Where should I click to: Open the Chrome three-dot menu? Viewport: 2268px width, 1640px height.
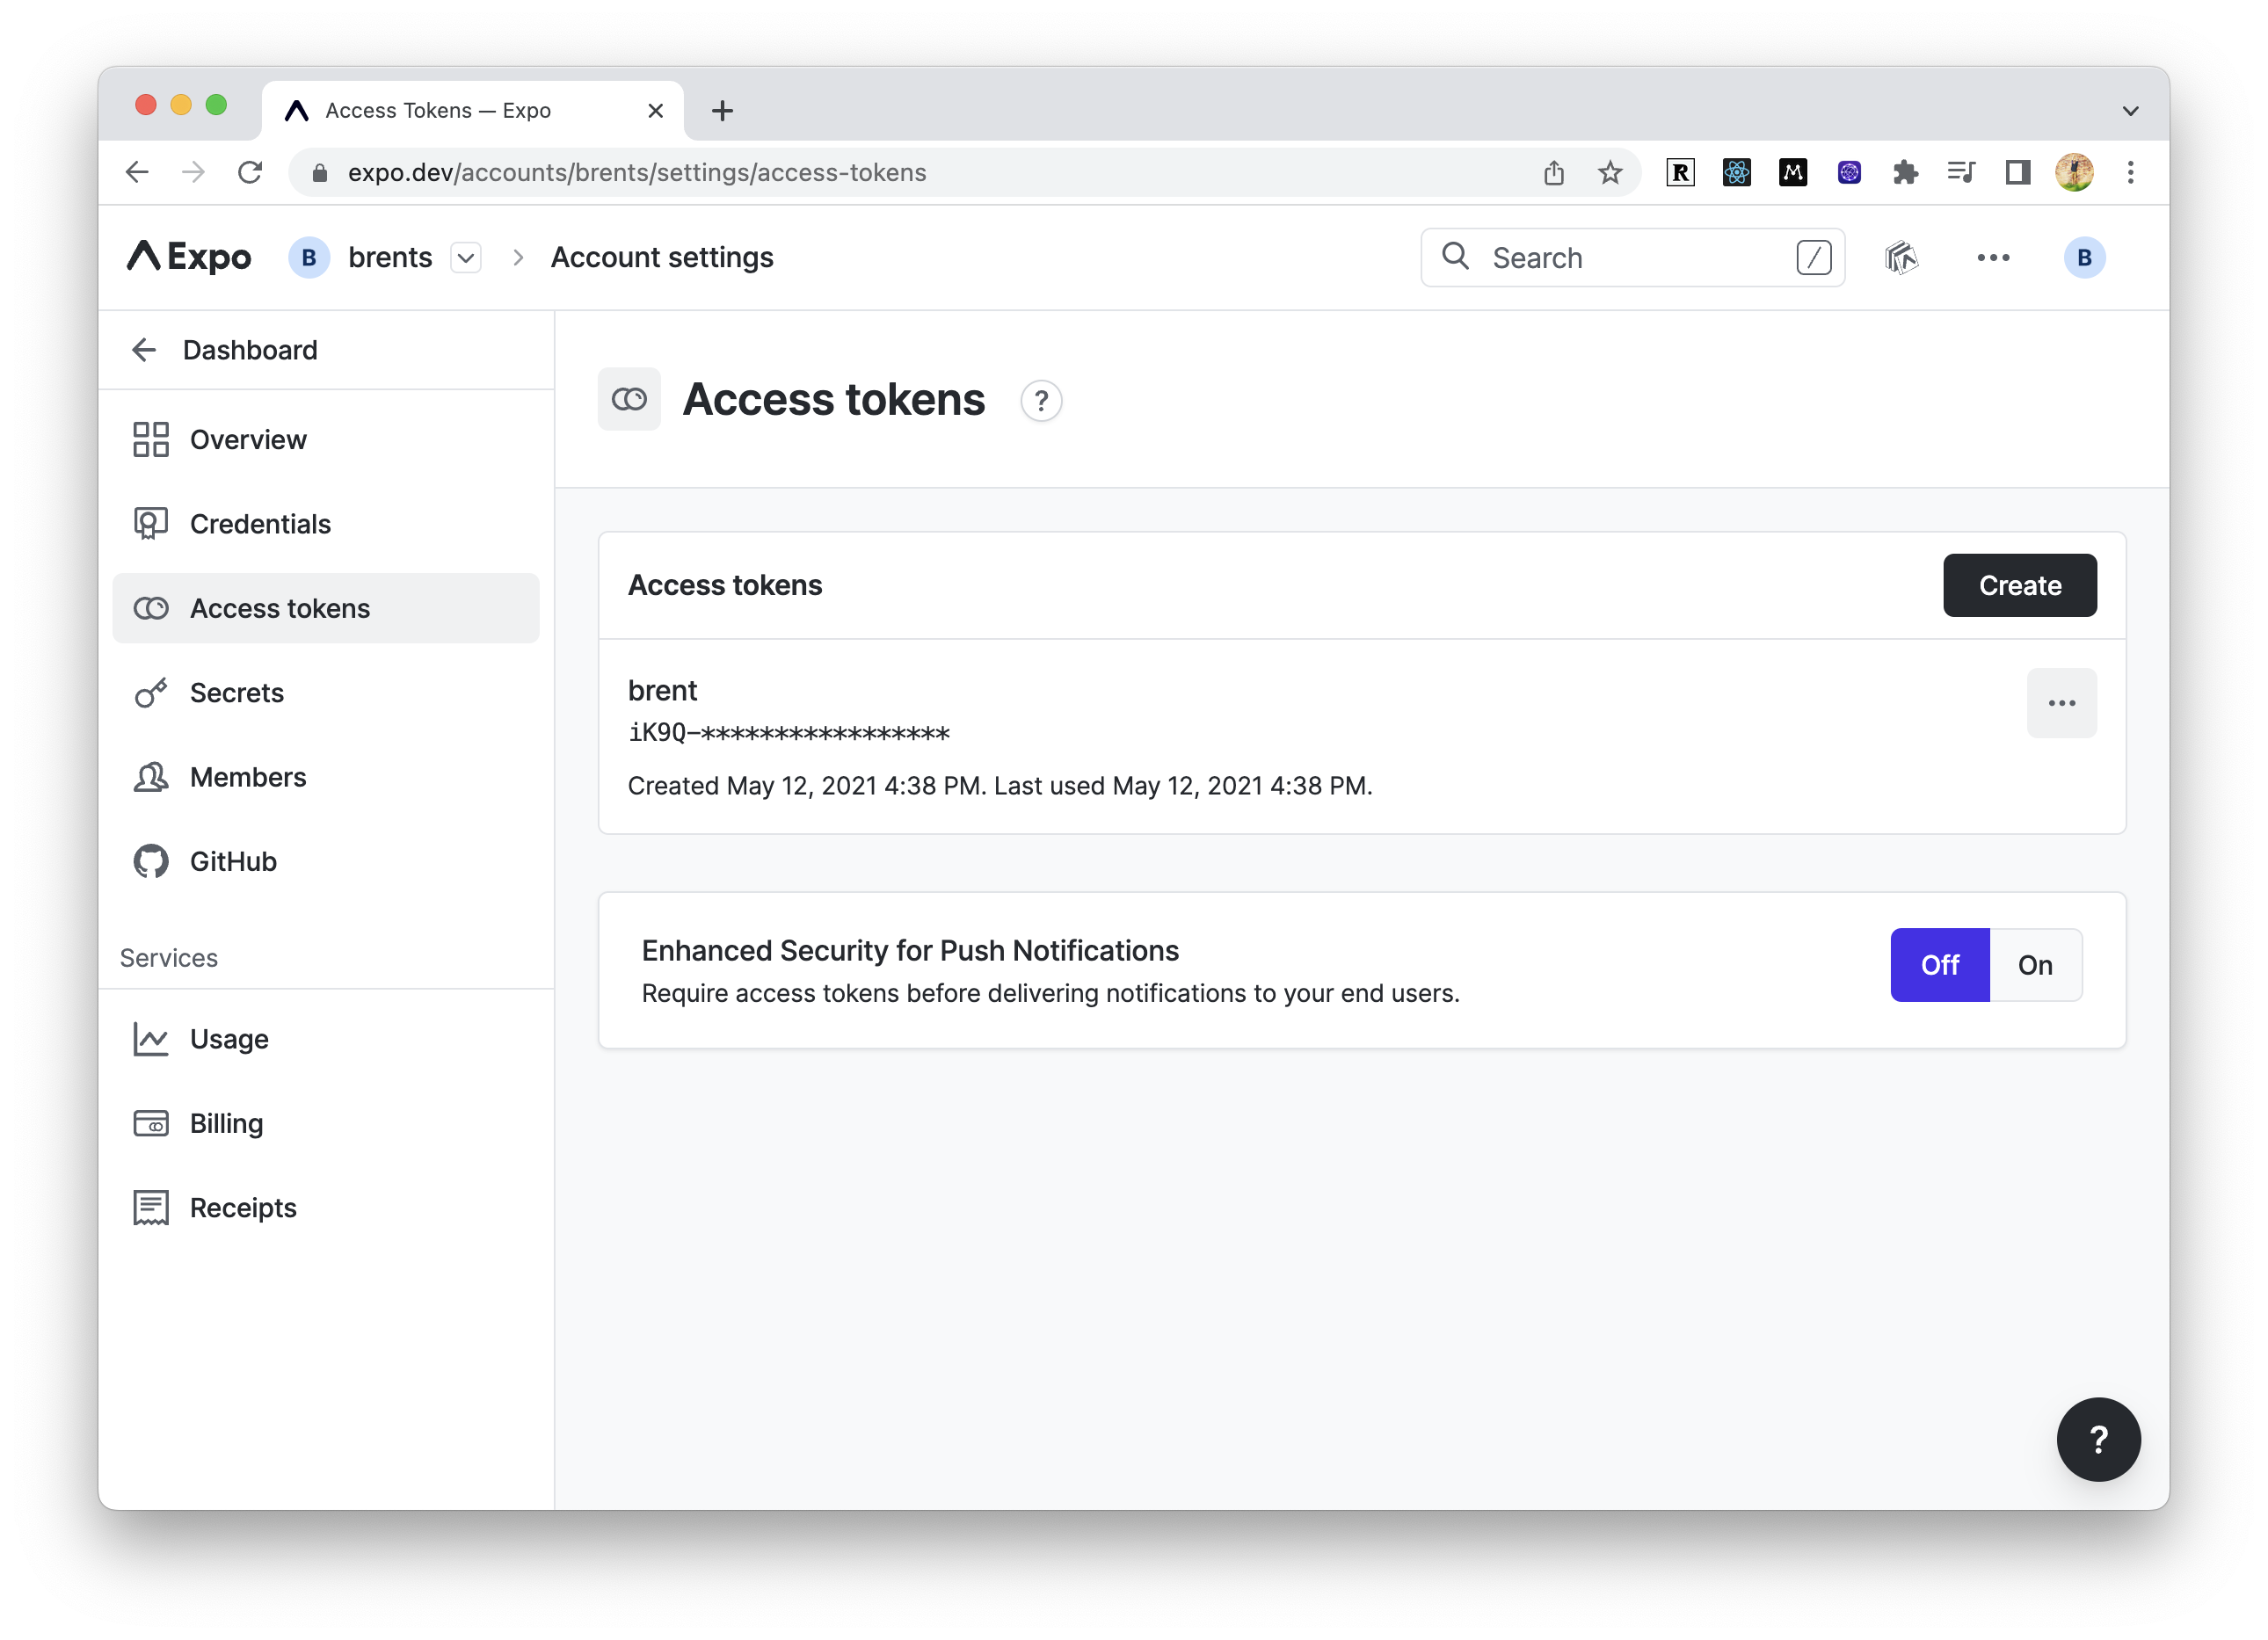[2130, 172]
